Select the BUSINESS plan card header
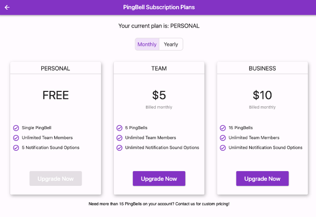 (262, 68)
